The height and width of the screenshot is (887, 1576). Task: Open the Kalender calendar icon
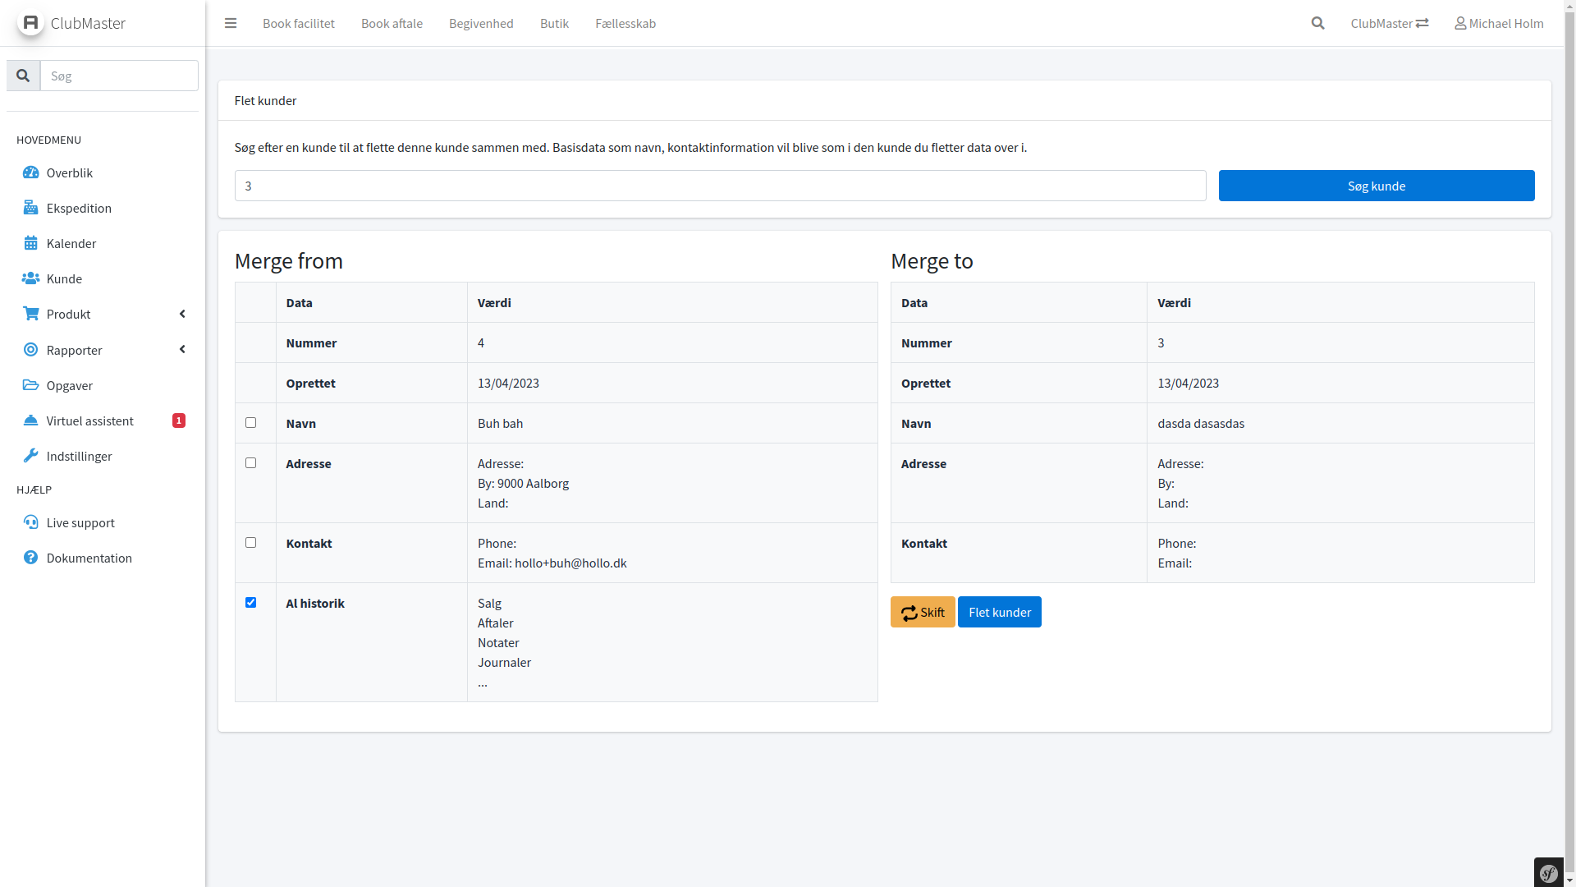click(x=30, y=243)
